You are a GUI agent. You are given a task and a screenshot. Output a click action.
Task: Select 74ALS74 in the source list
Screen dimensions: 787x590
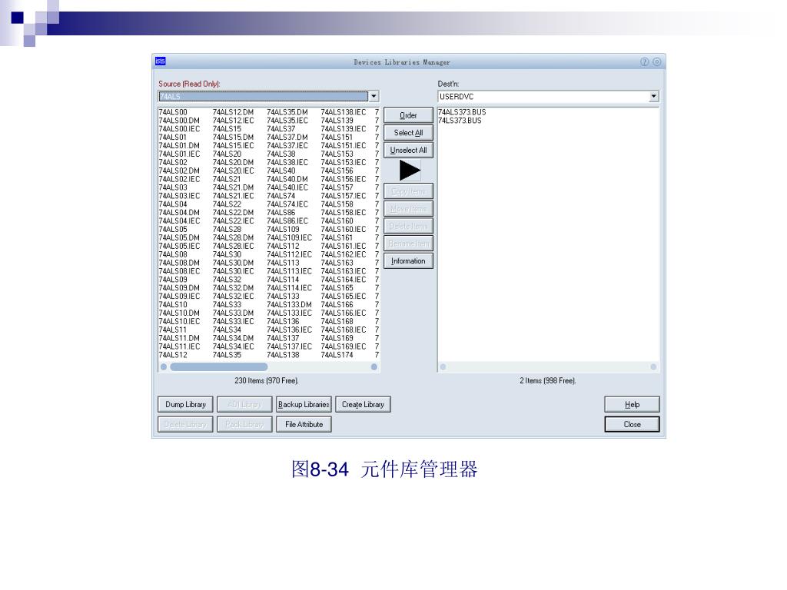pos(281,196)
